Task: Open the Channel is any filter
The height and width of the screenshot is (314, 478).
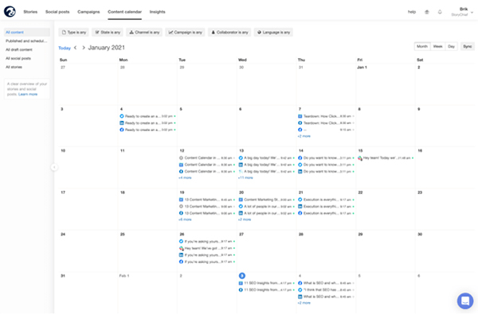Action: [x=144, y=33]
